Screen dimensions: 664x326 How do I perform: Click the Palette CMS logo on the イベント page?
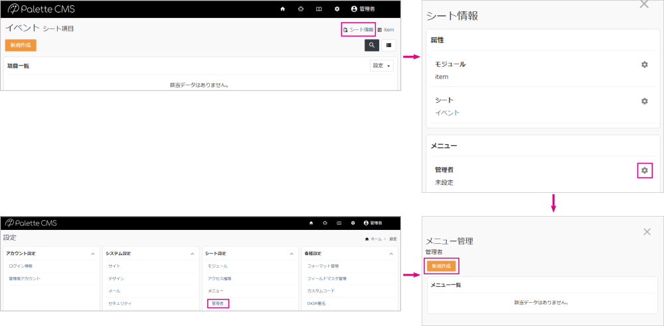41,9
